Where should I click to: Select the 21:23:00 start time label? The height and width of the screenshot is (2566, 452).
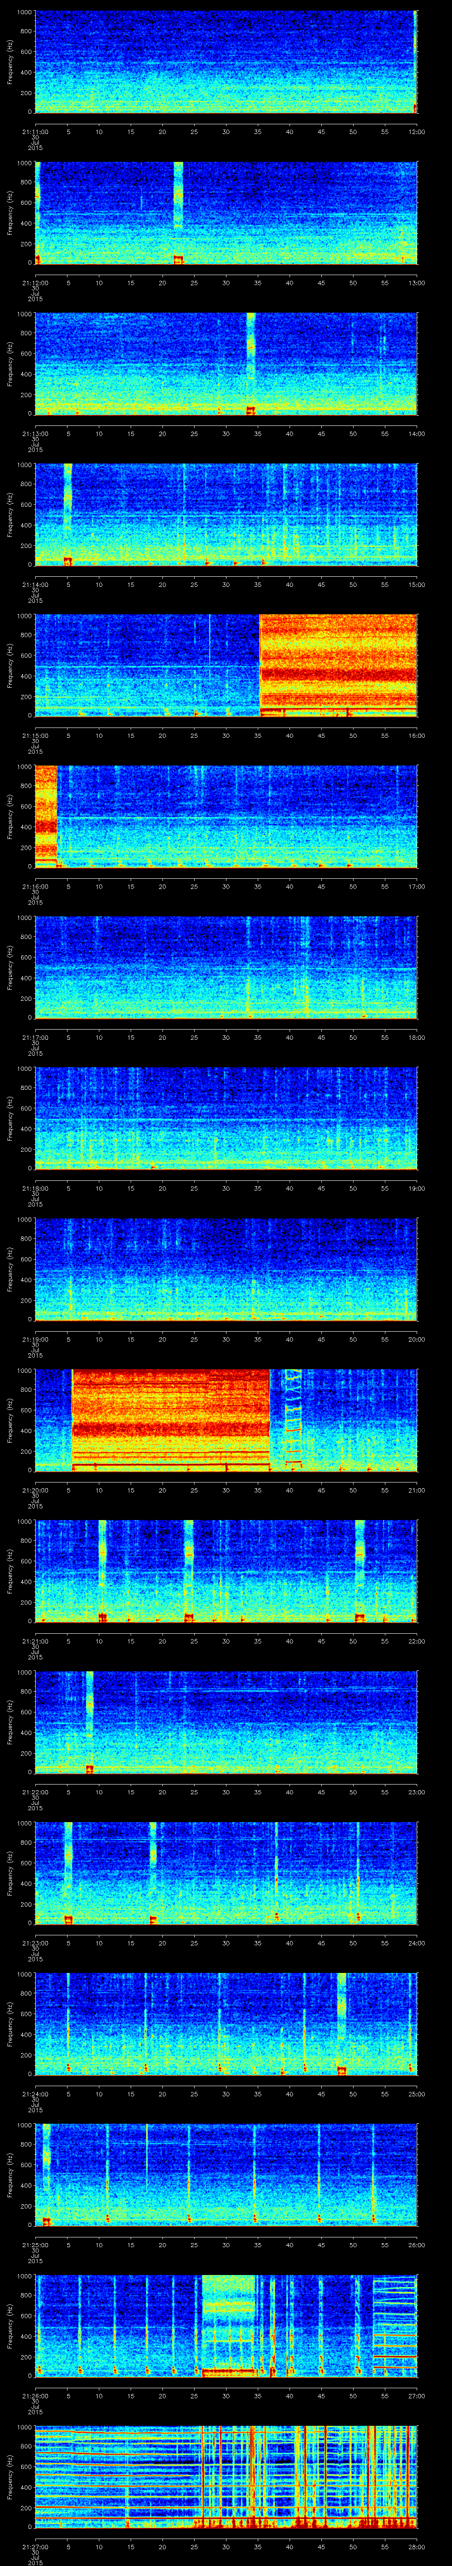(35, 1942)
